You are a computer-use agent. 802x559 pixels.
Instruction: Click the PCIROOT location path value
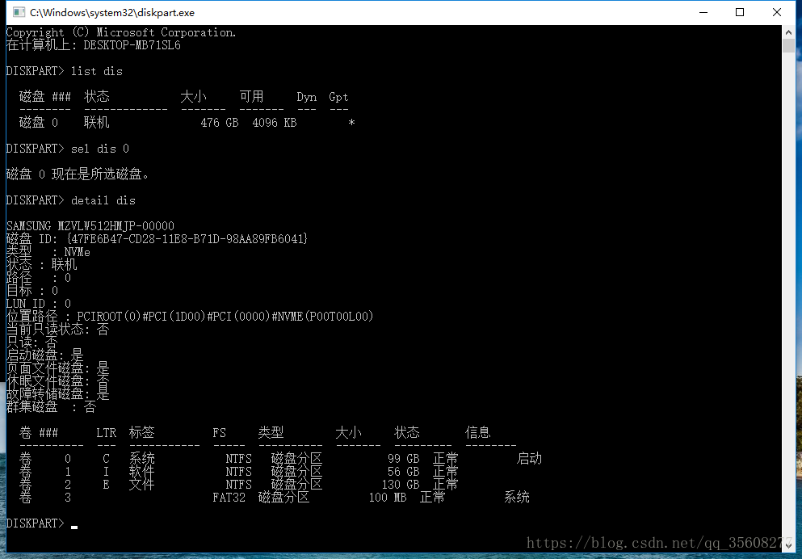click(225, 317)
